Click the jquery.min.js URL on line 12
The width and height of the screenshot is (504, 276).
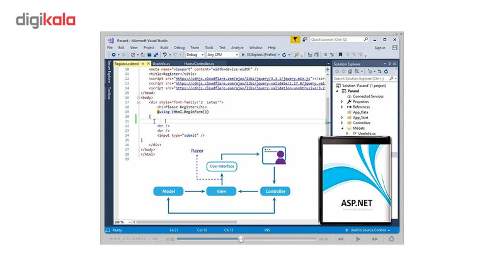coord(243,79)
